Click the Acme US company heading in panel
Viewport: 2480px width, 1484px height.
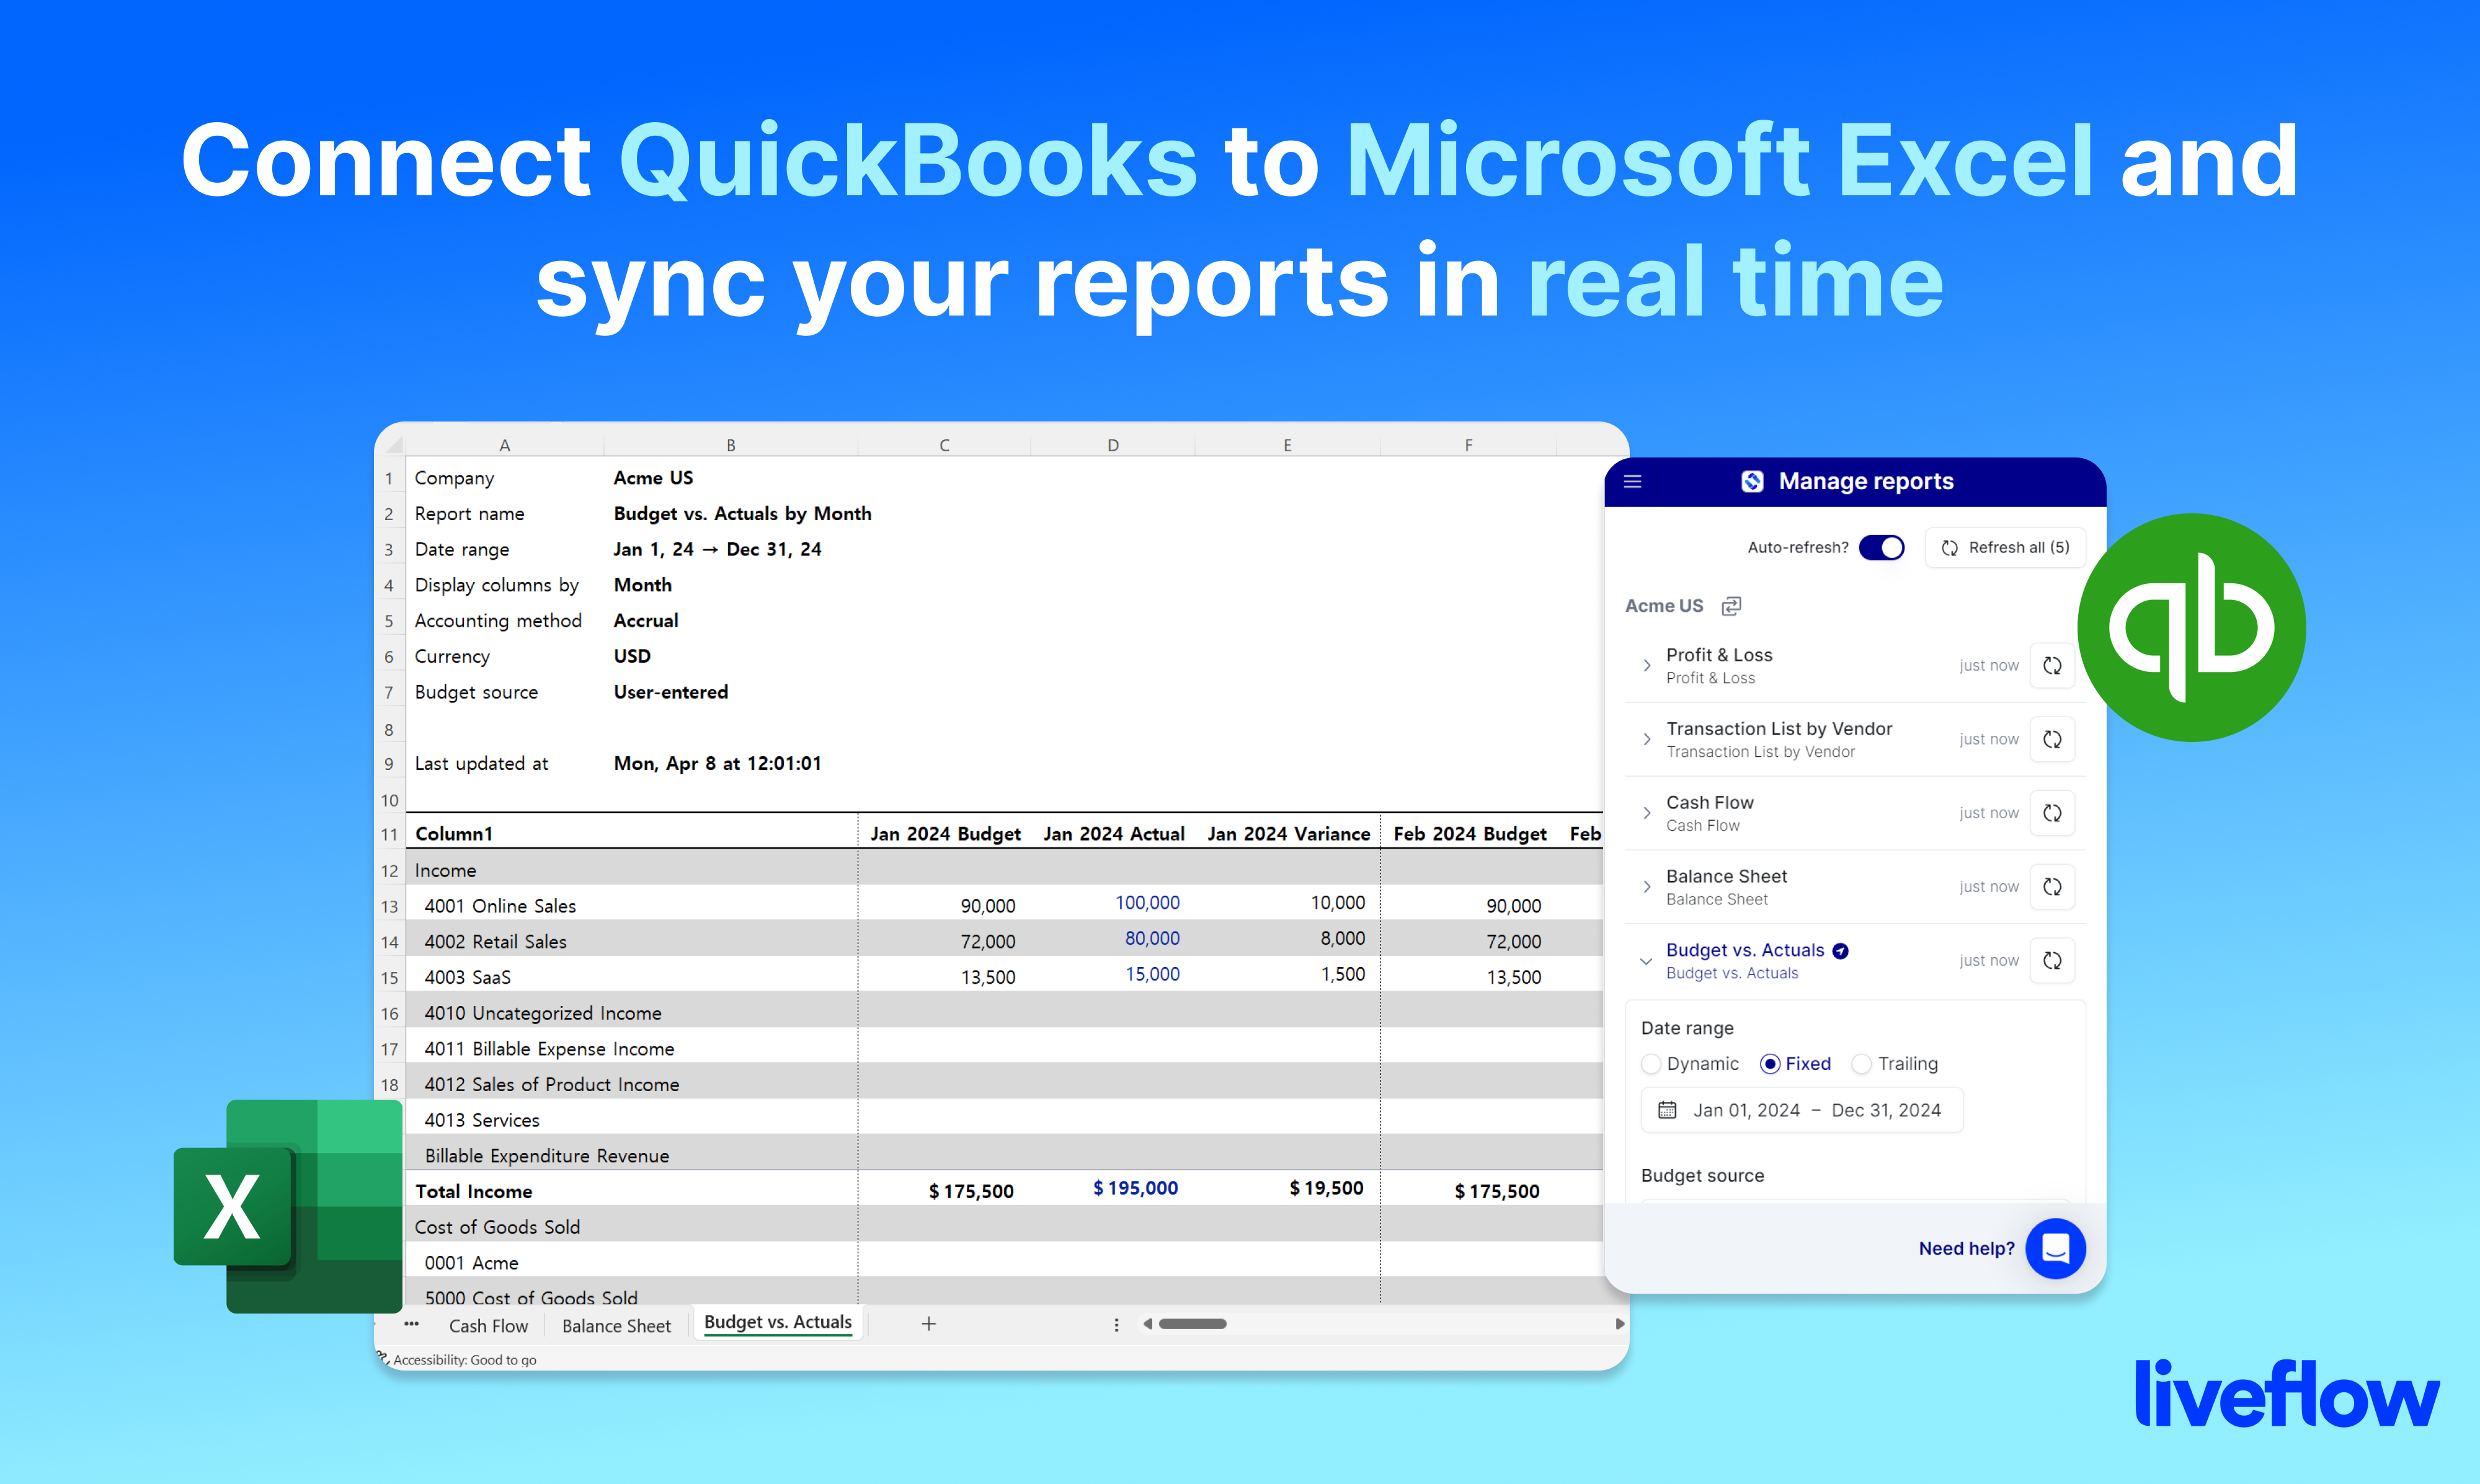pyautogui.click(x=1664, y=606)
